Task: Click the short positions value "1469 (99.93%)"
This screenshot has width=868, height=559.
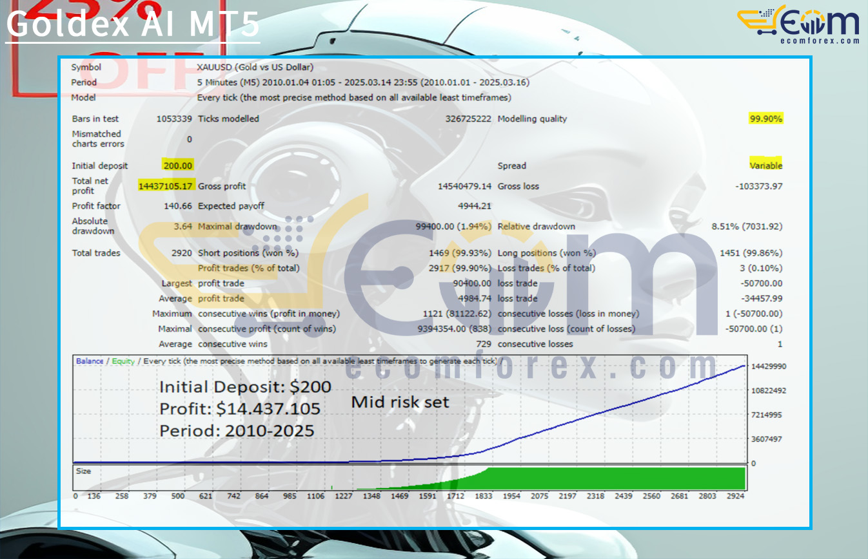Action: coord(460,253)
